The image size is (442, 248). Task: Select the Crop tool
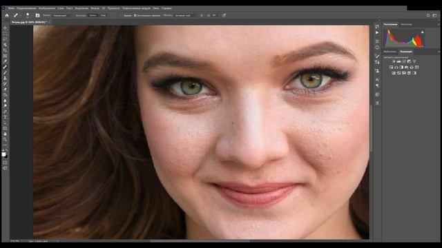pos(5,50)
